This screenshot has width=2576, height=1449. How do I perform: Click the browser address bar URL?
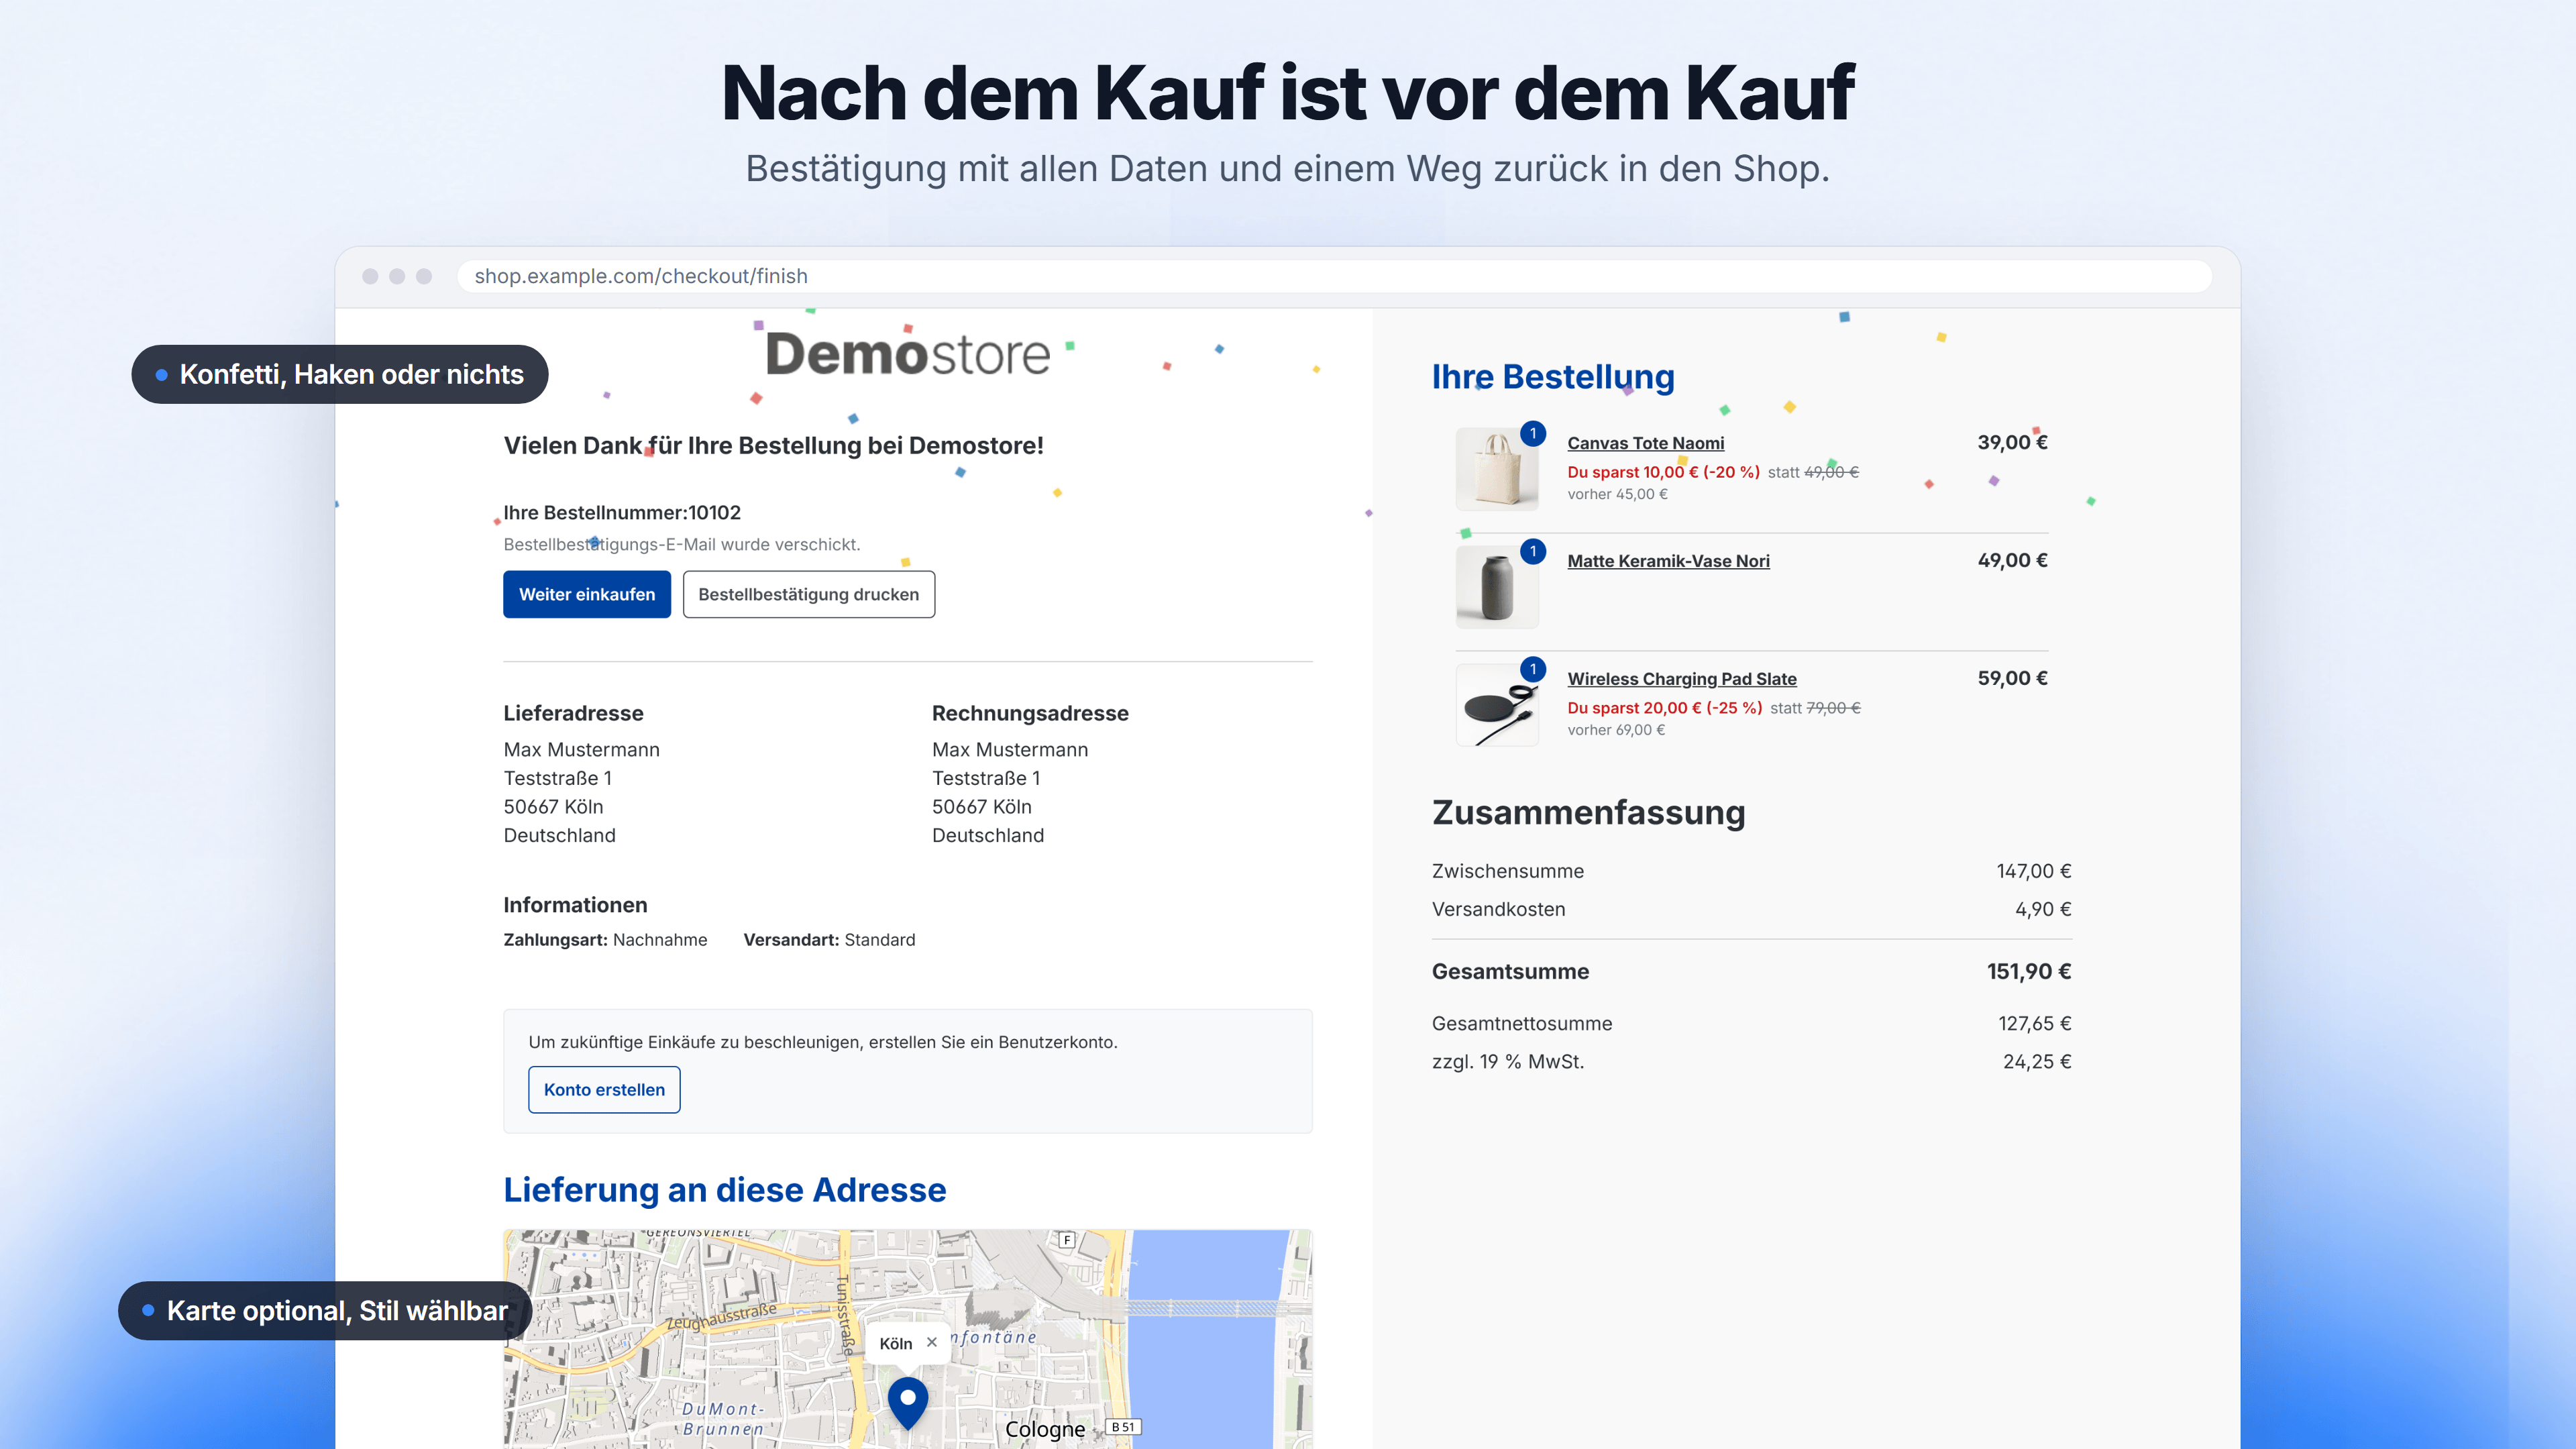tap(641, 276)
